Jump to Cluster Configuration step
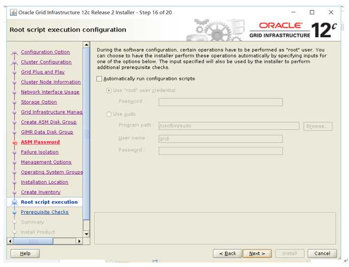Screen dimensions: 349x267 tap(46, 62)
